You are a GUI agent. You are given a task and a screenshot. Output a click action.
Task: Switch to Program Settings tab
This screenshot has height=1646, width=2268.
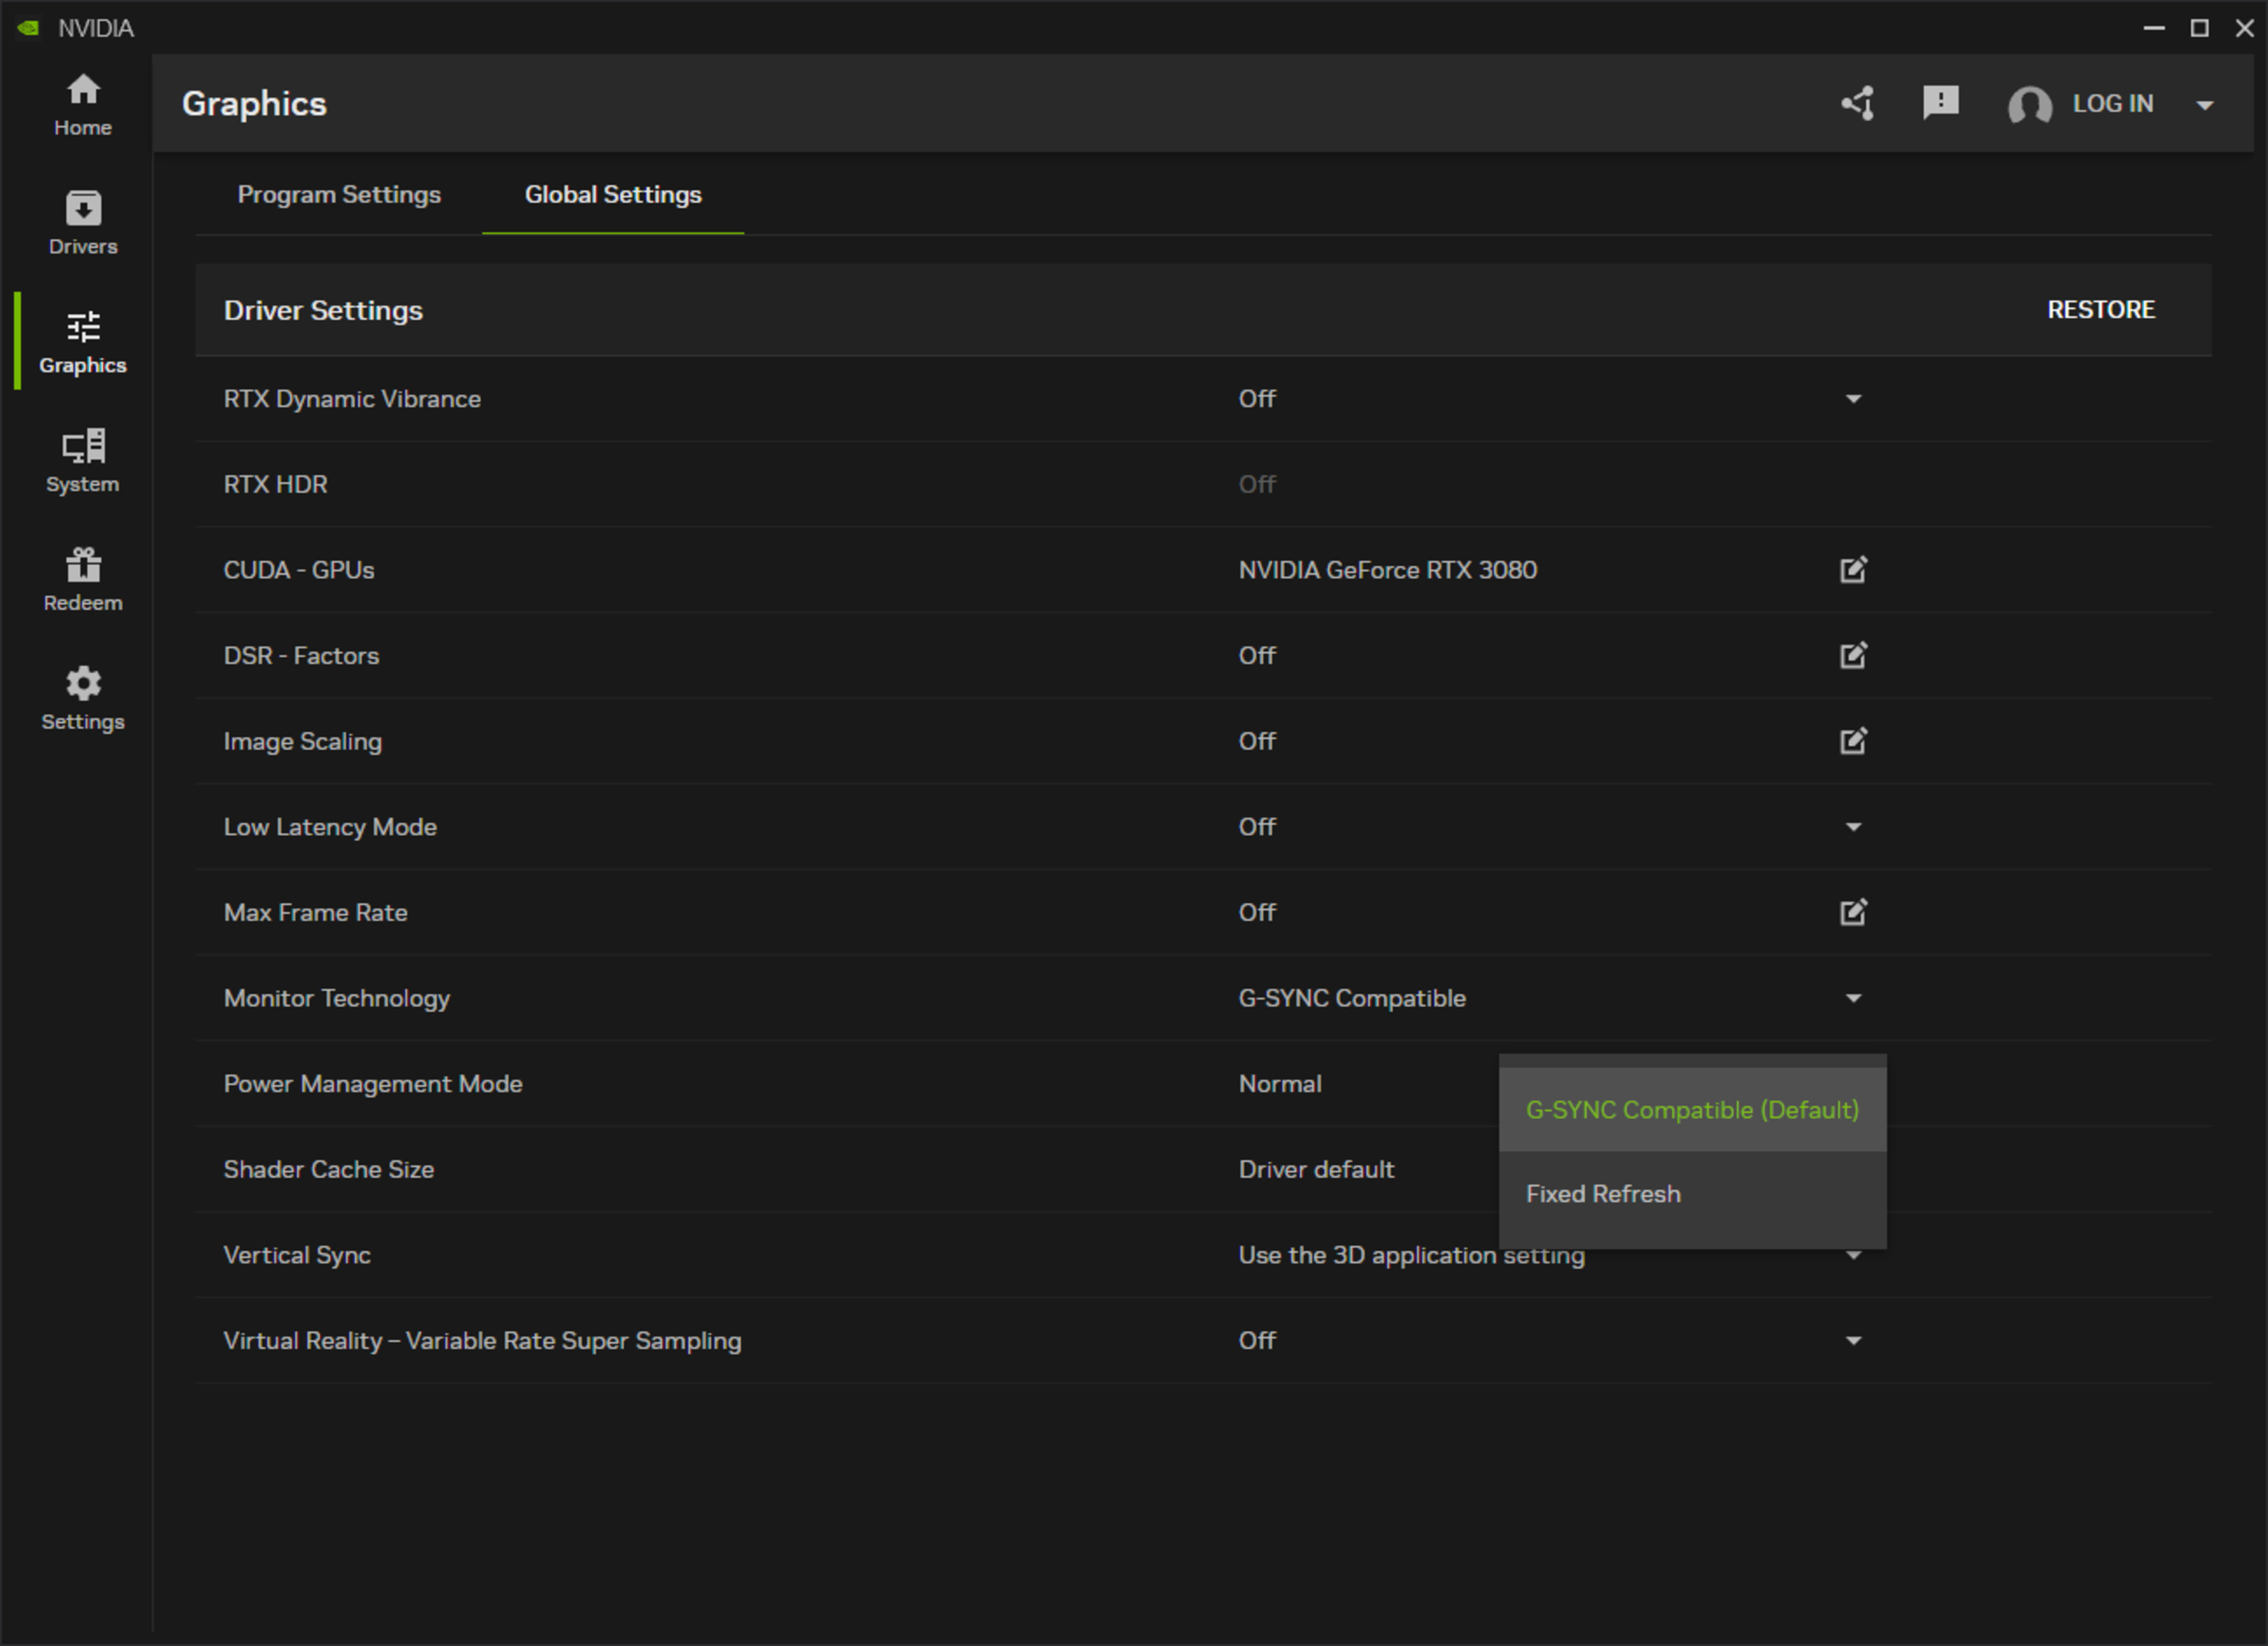click(x=339, y=195)
